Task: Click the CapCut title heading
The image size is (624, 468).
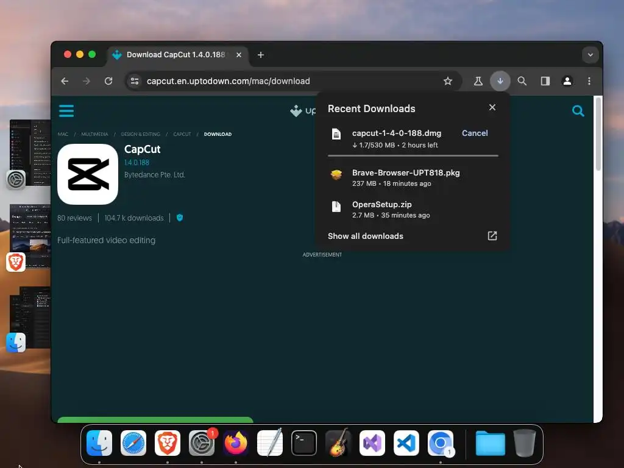Action: pos(142,149)
